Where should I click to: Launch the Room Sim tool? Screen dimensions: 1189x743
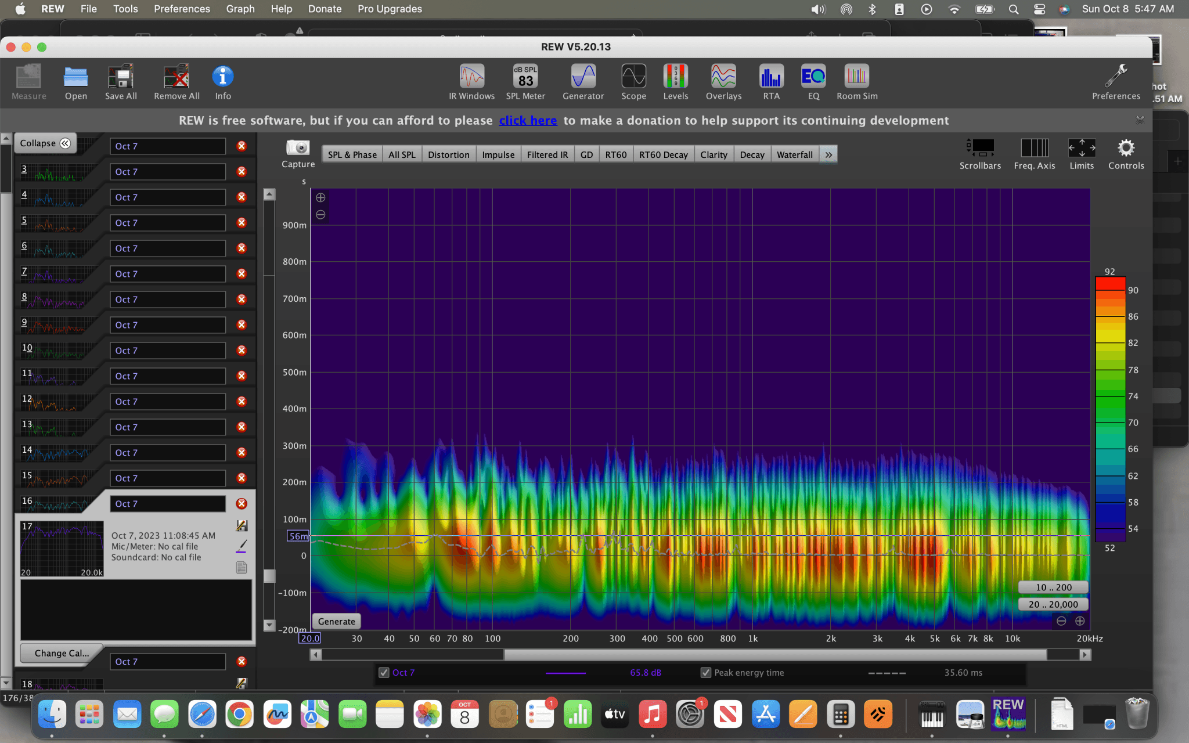[x=857, y=82]
